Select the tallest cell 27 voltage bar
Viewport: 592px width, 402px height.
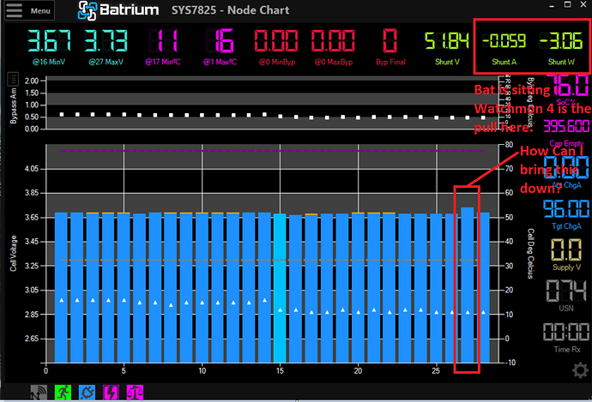pyautogui.click(x=468, y=285)
